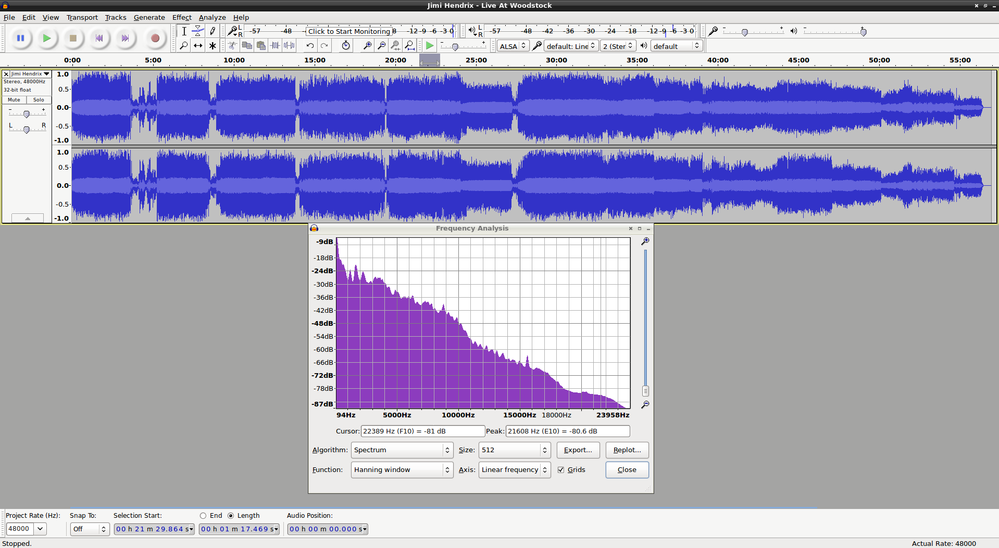Click the Sync-Lock tracks clock icon
999x548 pixels.
click(x=346, y=46)
